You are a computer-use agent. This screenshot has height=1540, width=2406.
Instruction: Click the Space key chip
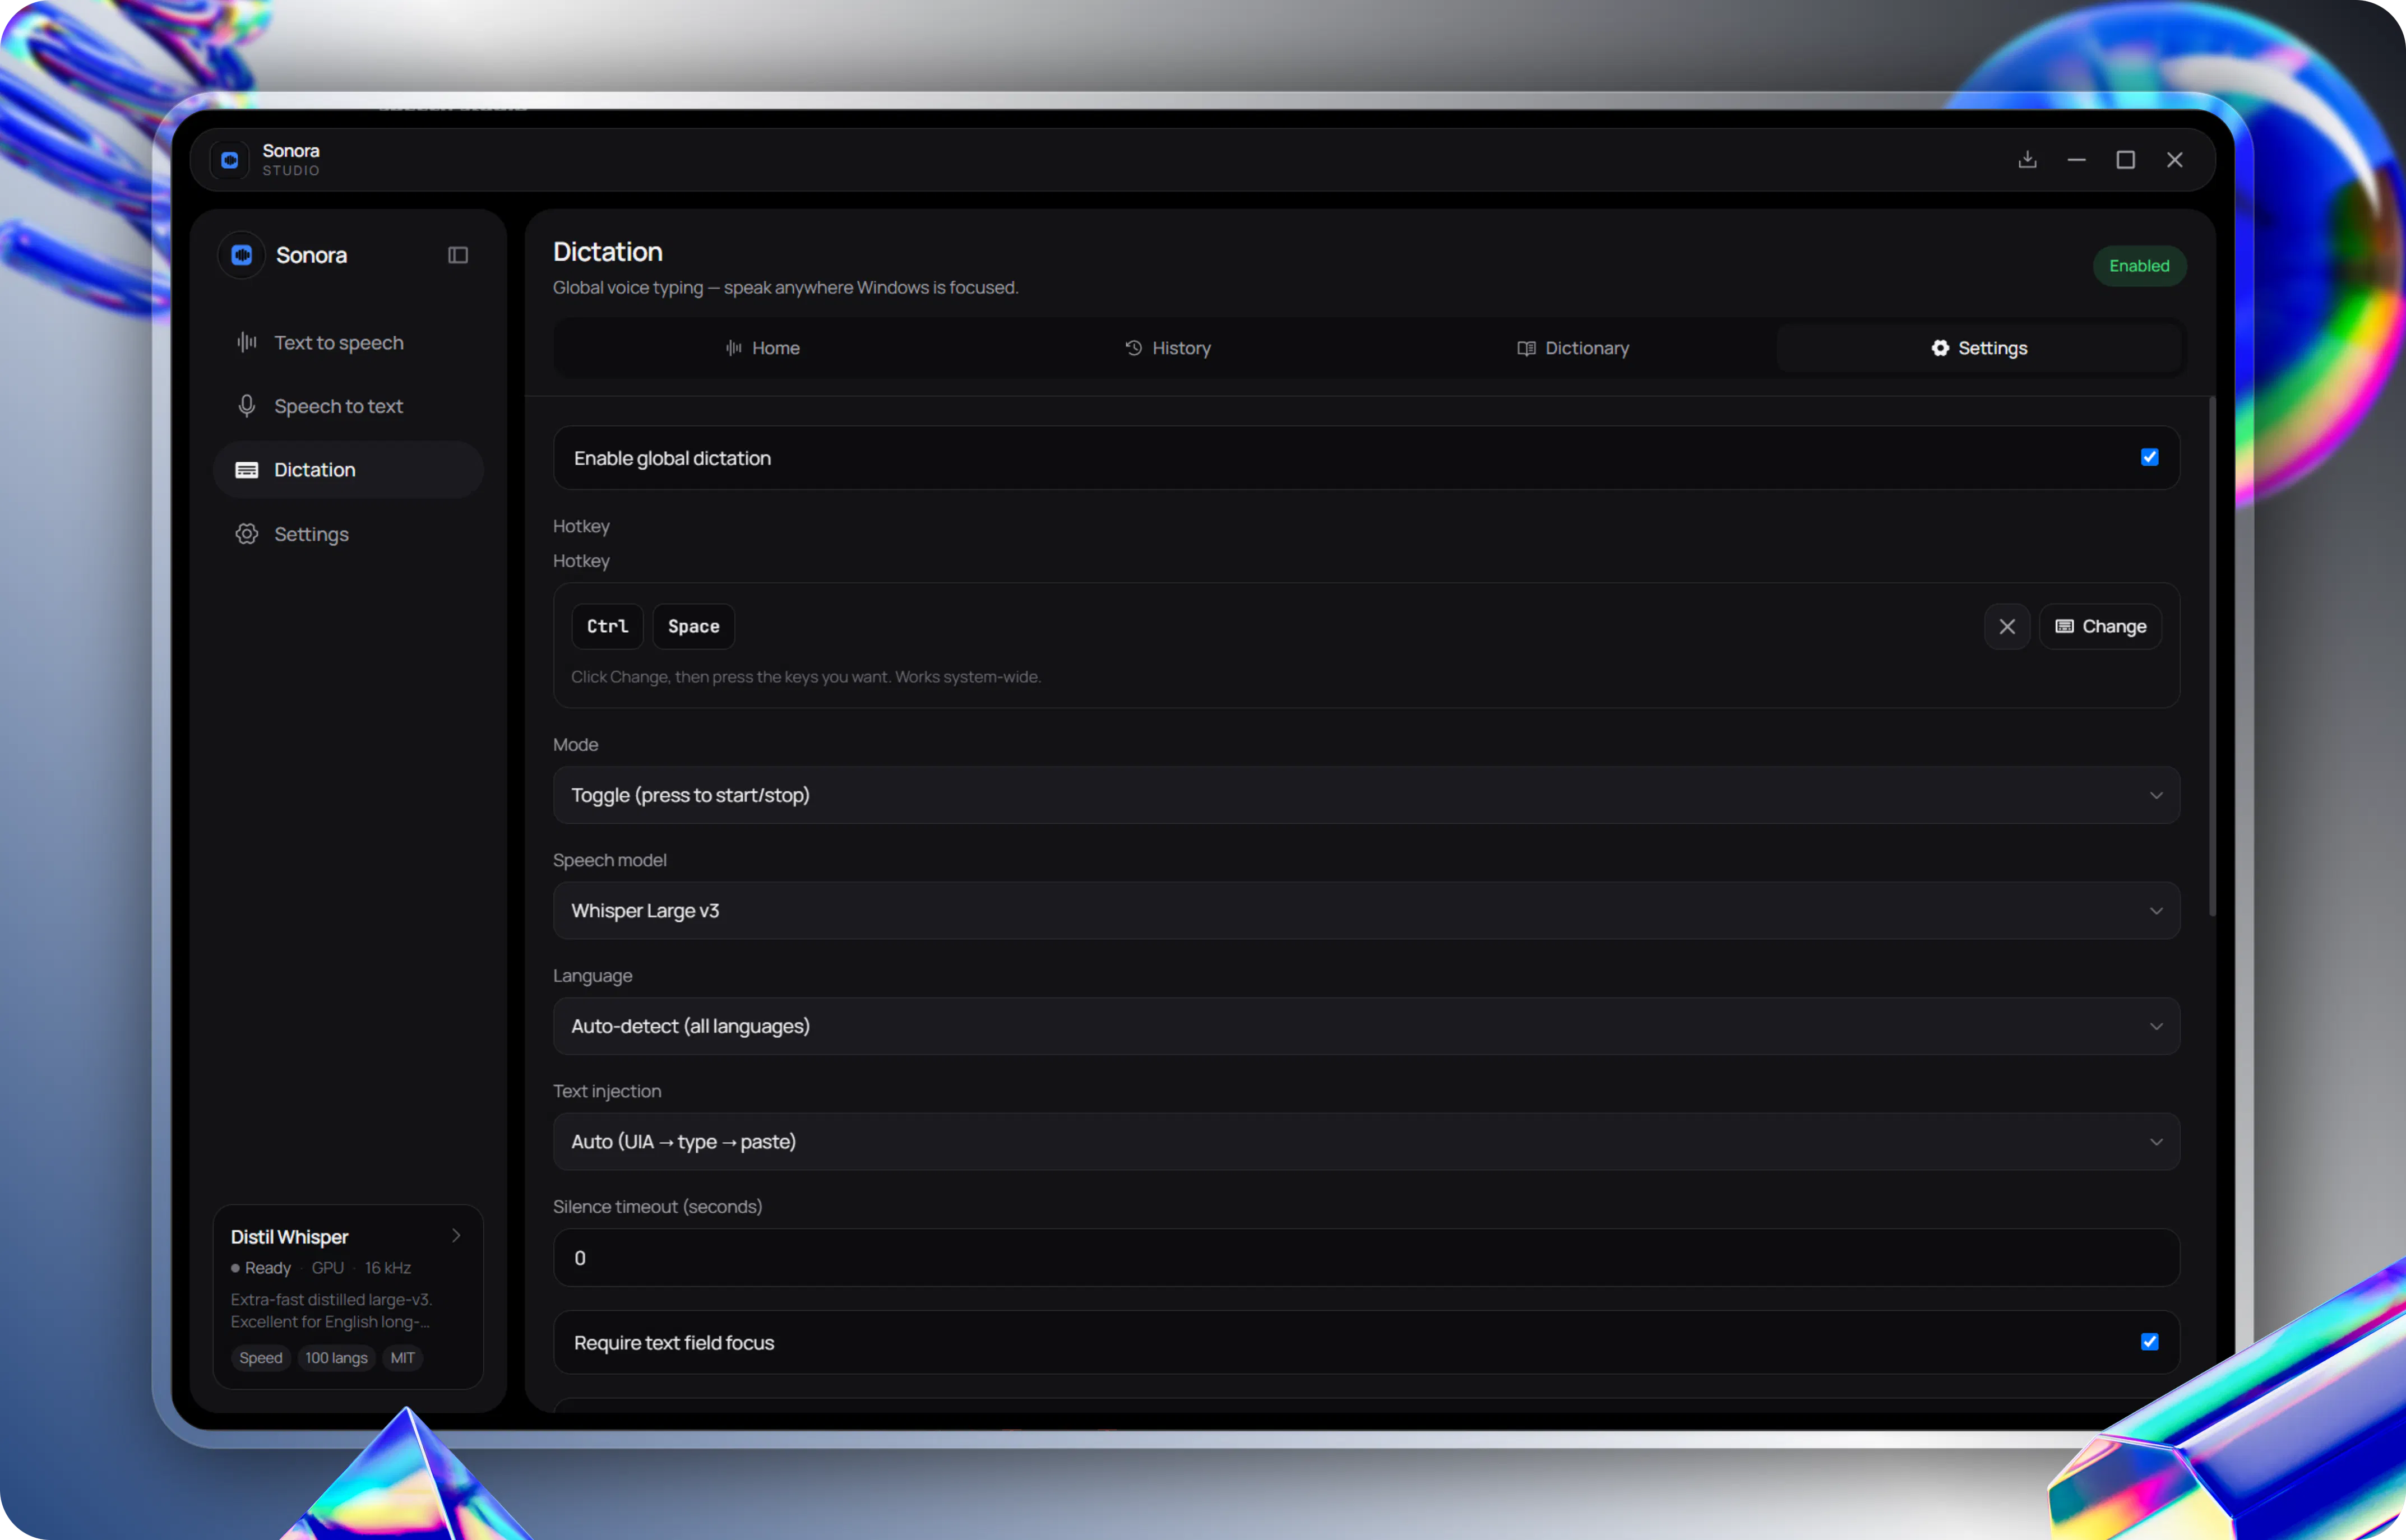point(693,626)
